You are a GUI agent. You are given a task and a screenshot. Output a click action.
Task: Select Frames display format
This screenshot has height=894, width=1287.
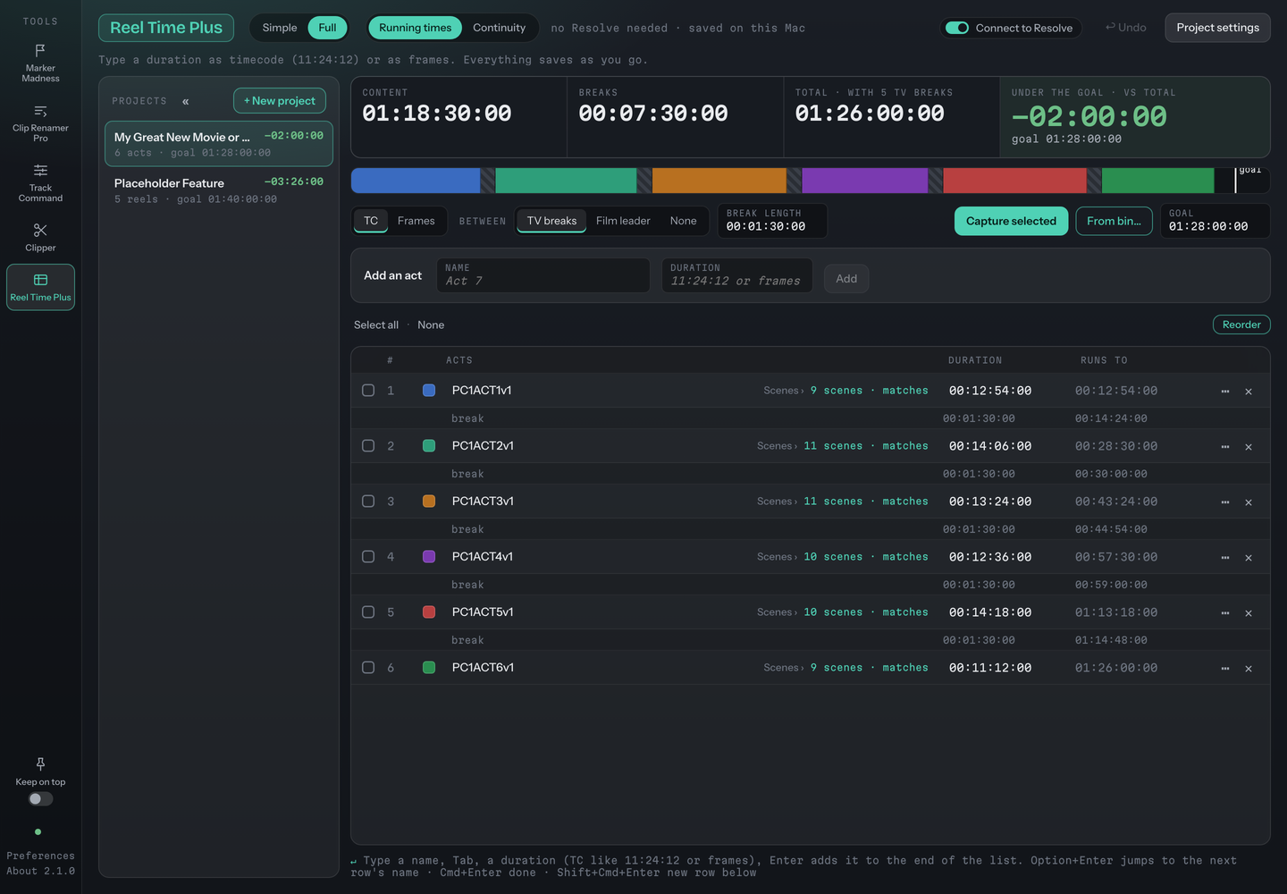pos(416,221)
